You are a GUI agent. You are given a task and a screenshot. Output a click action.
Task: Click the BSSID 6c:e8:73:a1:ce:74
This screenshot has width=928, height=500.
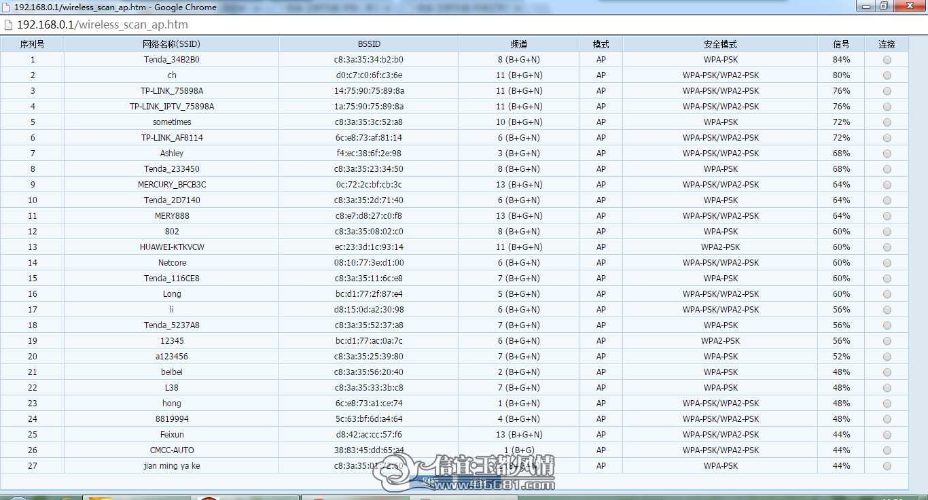click(369, 404)
